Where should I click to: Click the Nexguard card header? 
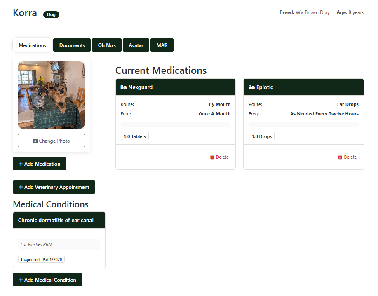pyautogui.click(x=176, y=87)
